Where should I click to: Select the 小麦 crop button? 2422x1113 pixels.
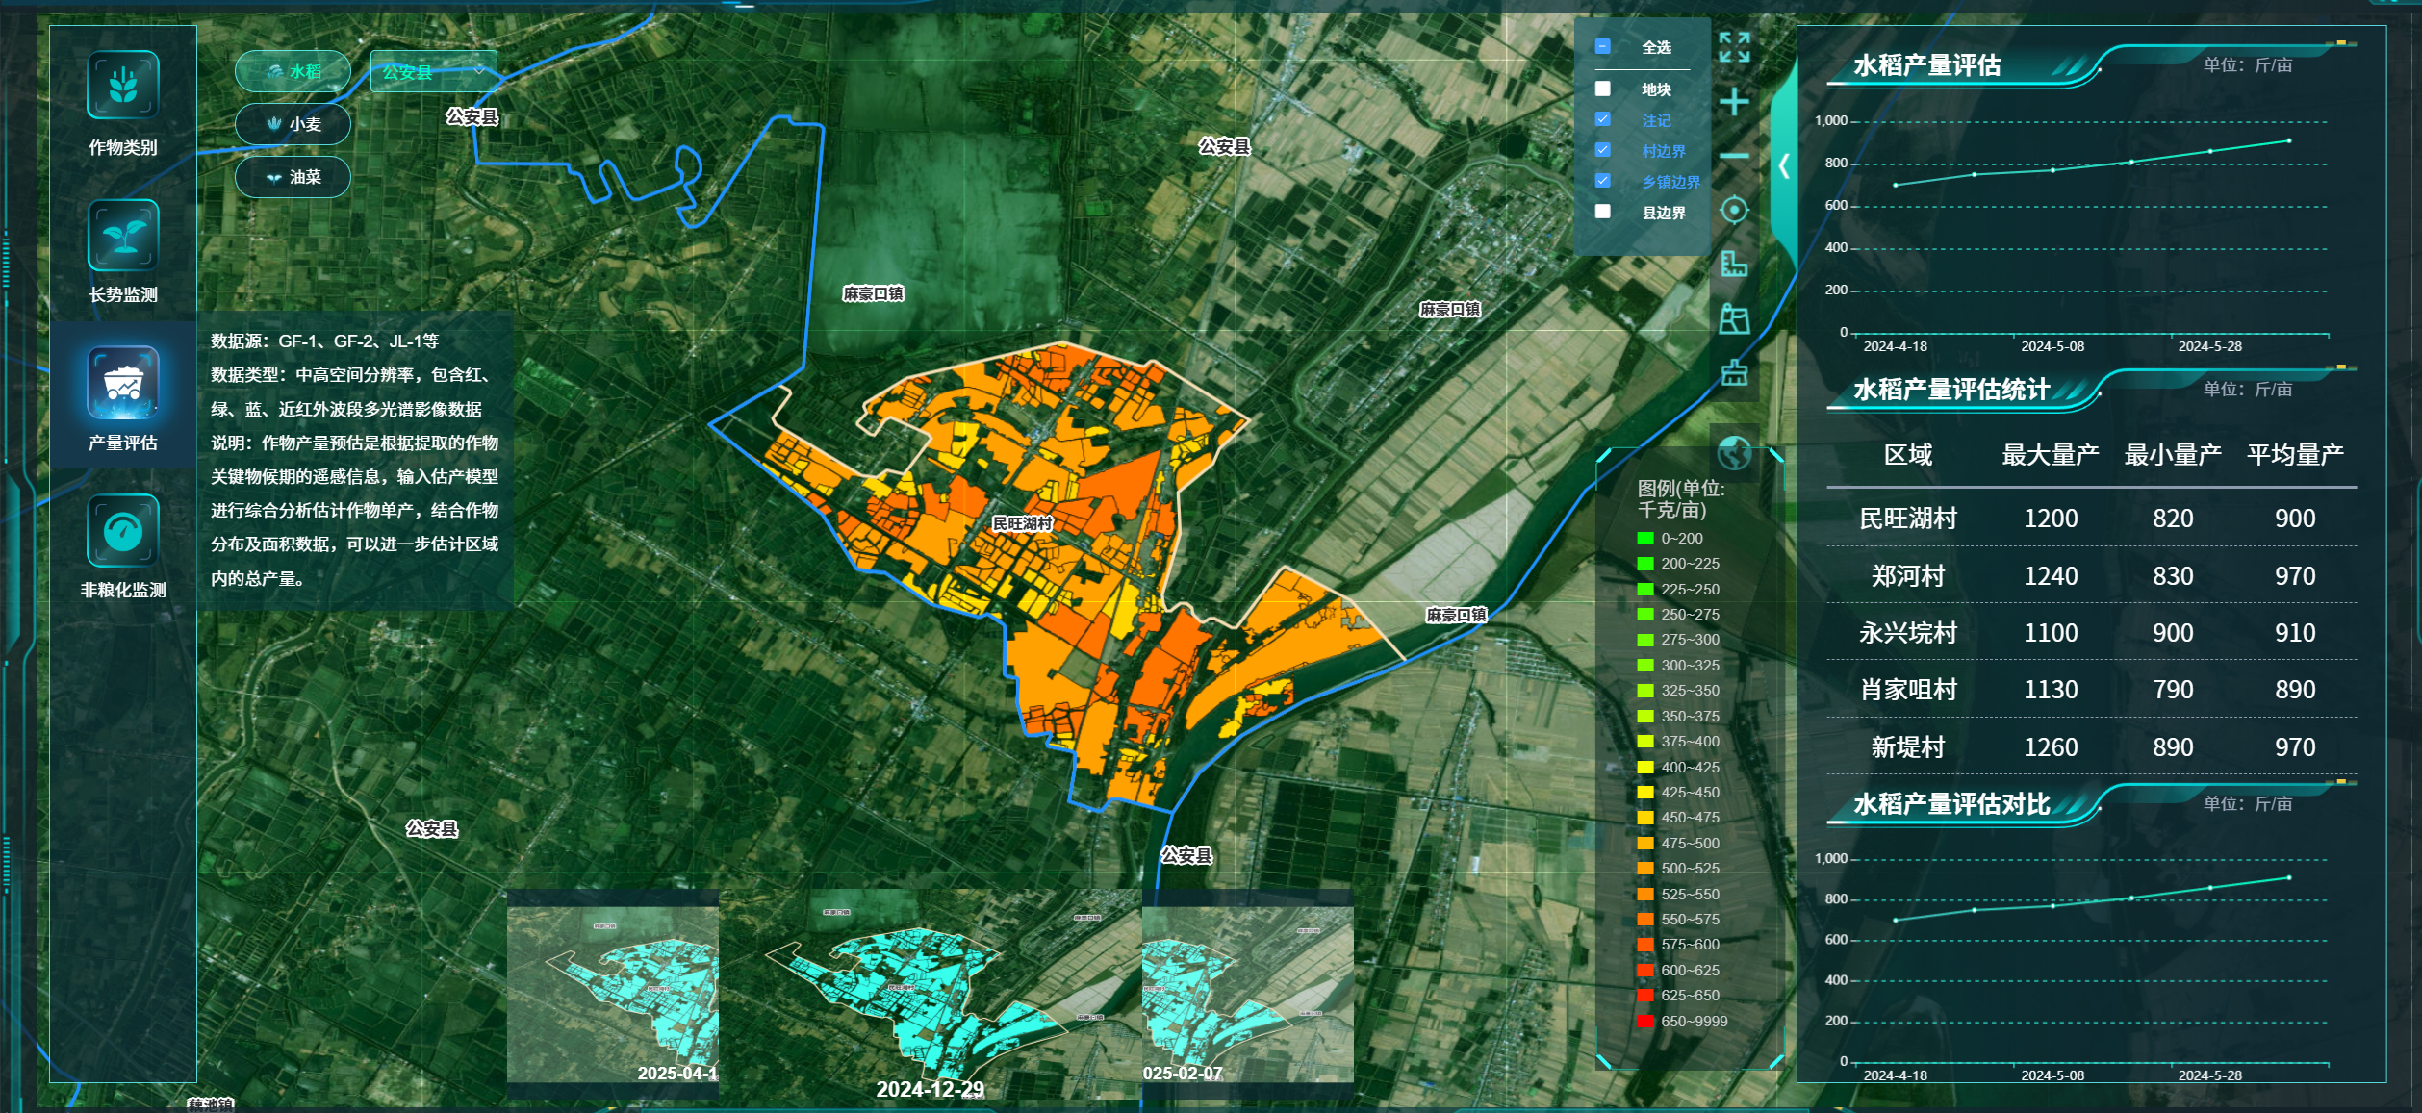coord(293,124)
